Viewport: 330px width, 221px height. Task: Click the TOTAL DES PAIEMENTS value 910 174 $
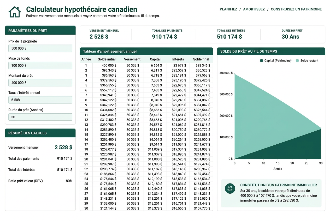(164, 37)
